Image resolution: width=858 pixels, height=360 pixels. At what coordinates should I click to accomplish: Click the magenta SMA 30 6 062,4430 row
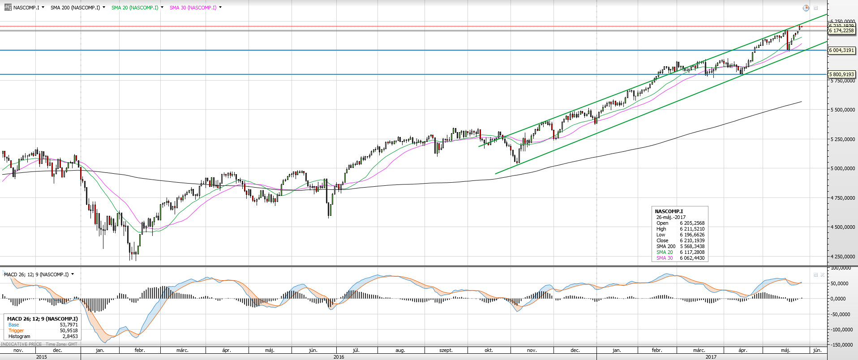pyautogui.click(x=680, y=258)
